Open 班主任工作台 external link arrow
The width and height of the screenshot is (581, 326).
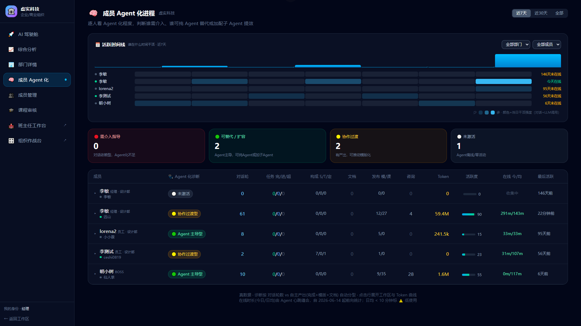point(65,125)
